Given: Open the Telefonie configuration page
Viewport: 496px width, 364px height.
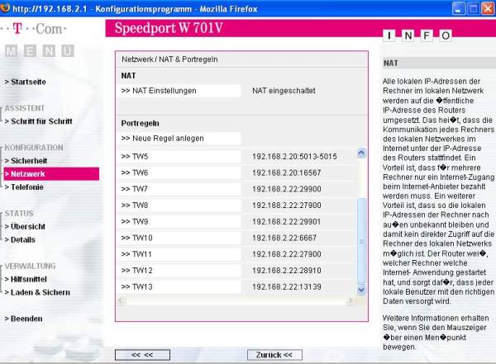Looking at the screenshot, I should (26, 187).
